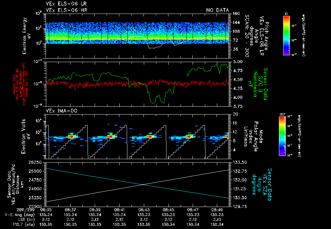Click the "Electron Volts eV" axis label
The width and height of the screenshot is (331, 229).
pos(25,136)
